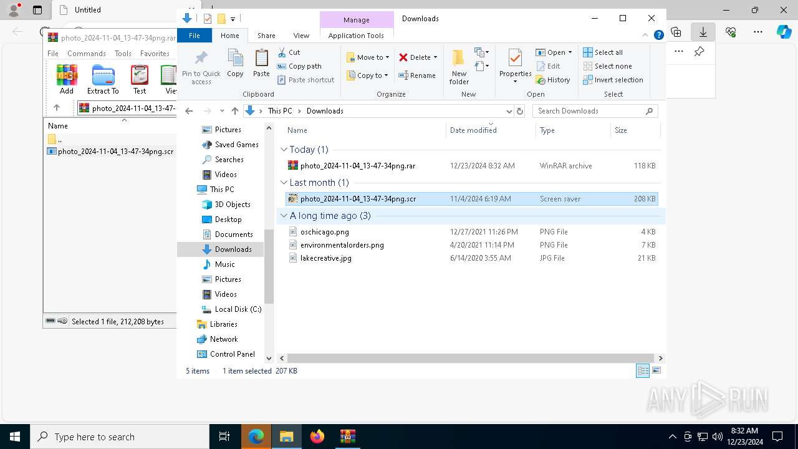Open the File tab

point(195,36)
